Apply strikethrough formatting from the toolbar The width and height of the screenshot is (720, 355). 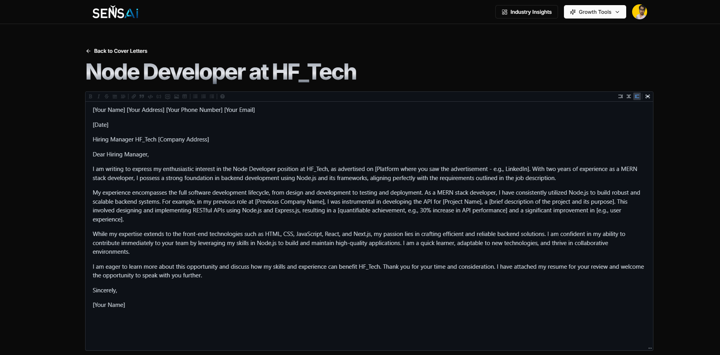pos(106,97)
